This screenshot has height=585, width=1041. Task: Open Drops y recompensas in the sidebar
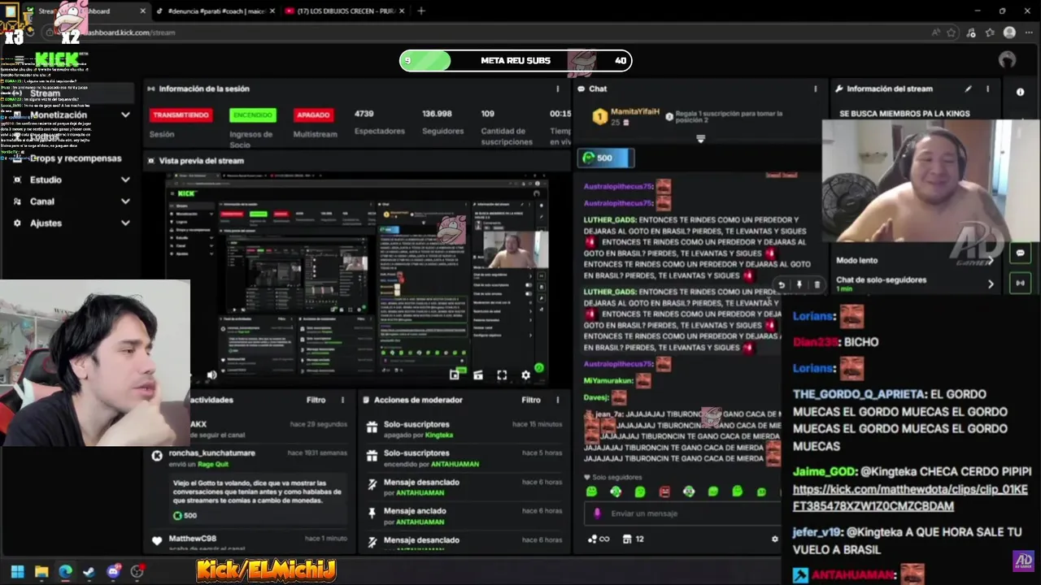click(76, 158)
